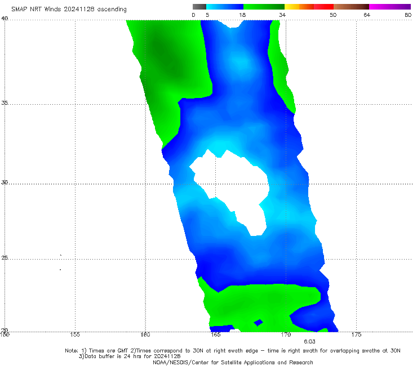Click the latitude label '35'
Viewport: 417px width, 366px height.
[x=5, y=103]
